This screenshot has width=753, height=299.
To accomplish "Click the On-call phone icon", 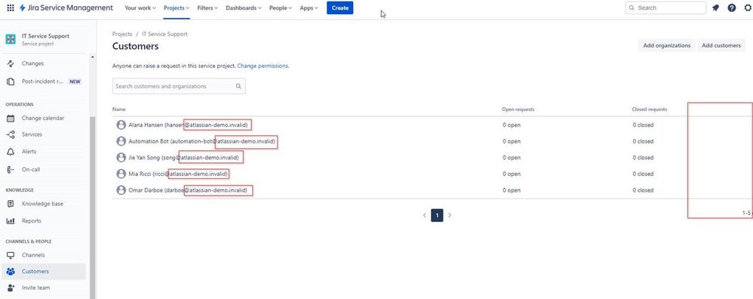I will point(11,169).
